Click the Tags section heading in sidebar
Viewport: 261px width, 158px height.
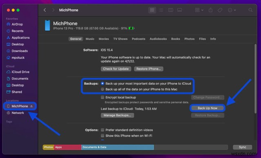coord(9,122)
